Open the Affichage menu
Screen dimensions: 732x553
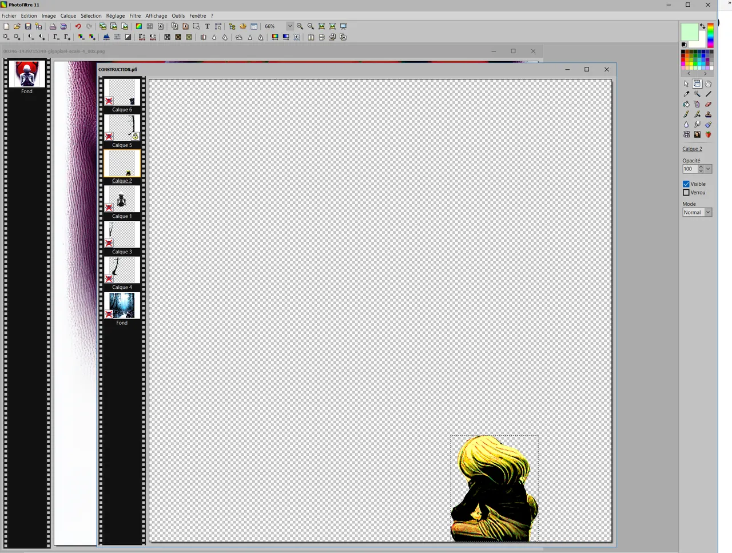pyautogui.click(x=156, y=16)
